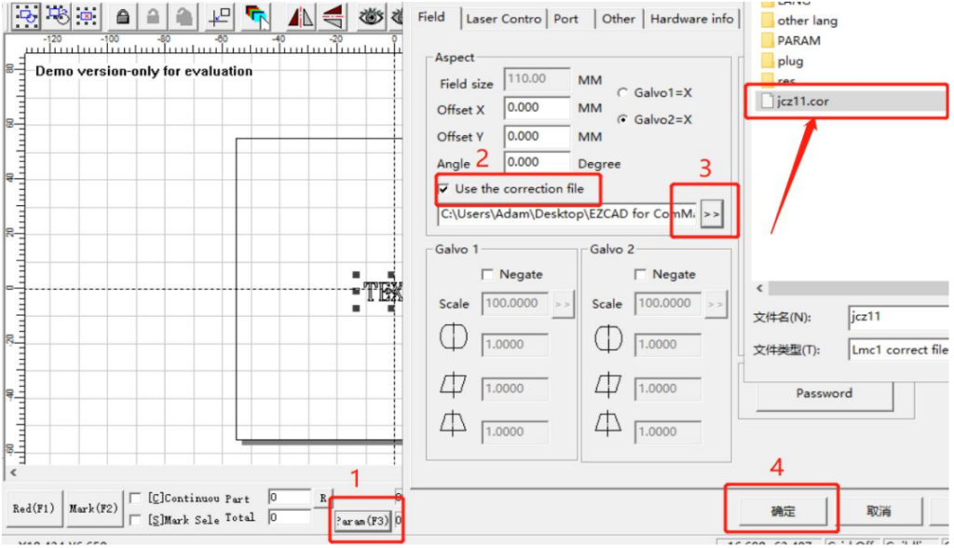Open the Hardware info tab
The width and height of the screenshot is (954, 548).
click(x=692, y=19)
